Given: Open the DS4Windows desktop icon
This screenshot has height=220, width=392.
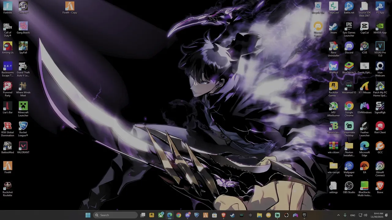Looking at the screenshot, I should point(364,108).
